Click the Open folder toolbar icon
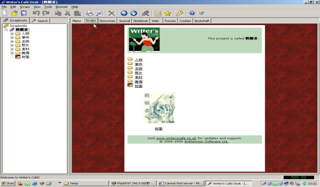The image size is (320, 187). (14, 14)
